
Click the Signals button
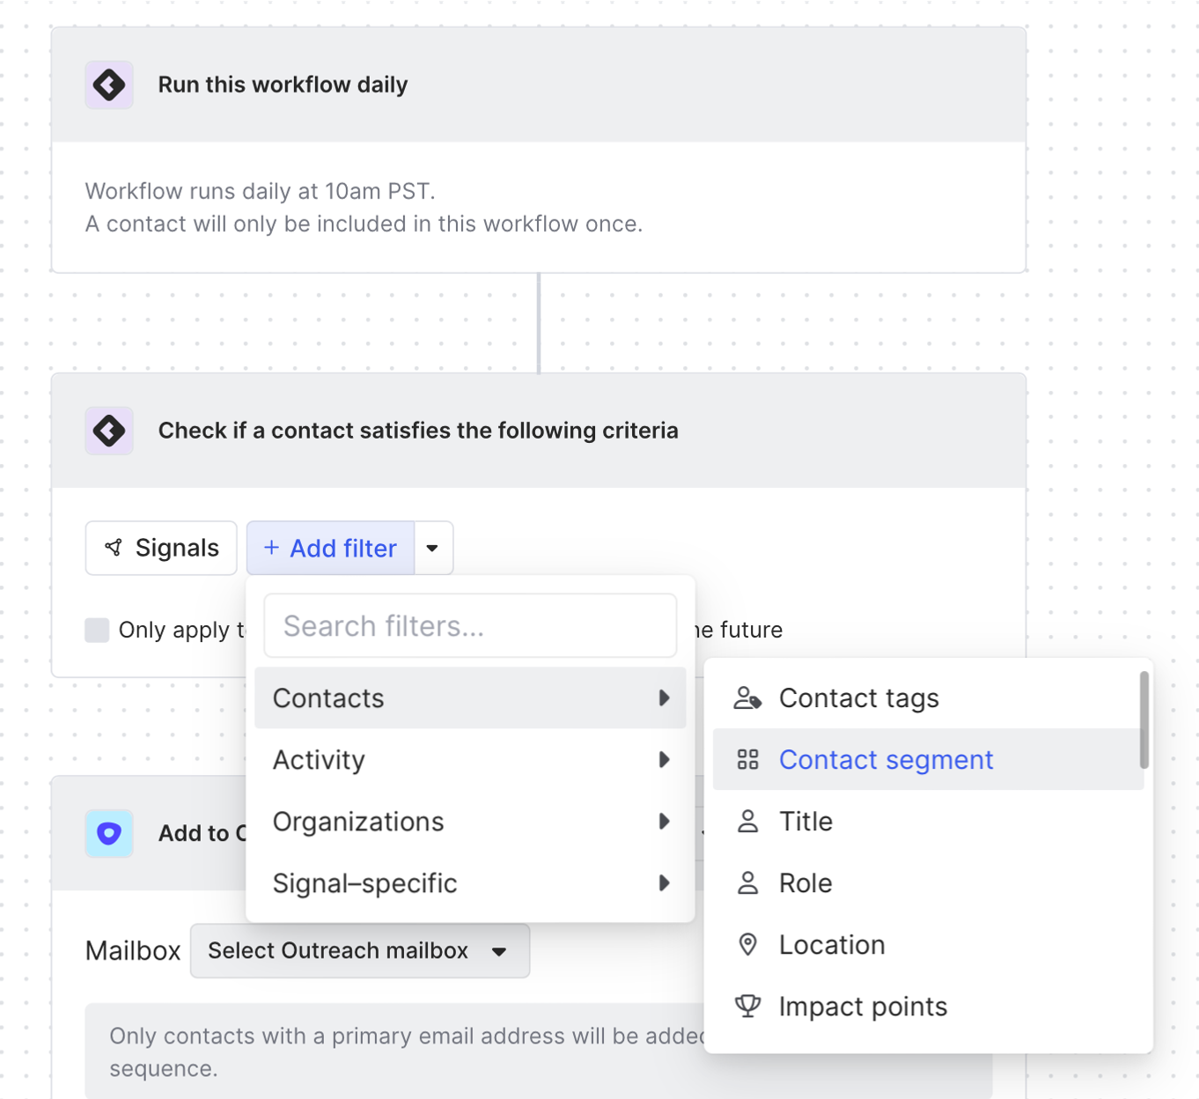[x=161, y=548]
